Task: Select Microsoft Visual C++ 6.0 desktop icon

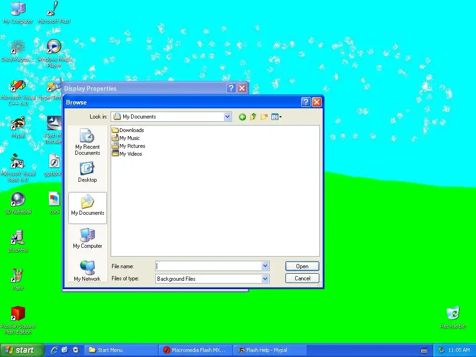Action: coord(18,93)
